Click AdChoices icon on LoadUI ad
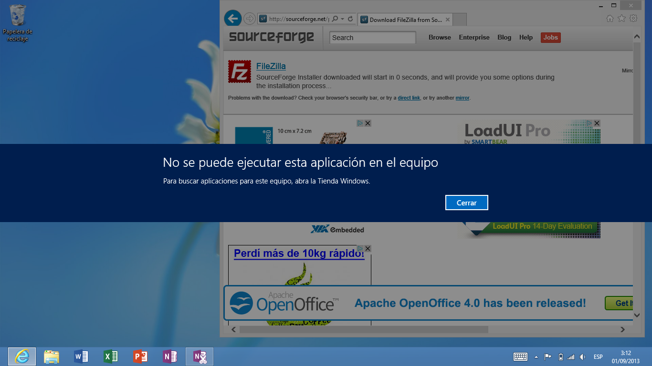Viewport: 652px width, 366px height. tap(589, 123)
